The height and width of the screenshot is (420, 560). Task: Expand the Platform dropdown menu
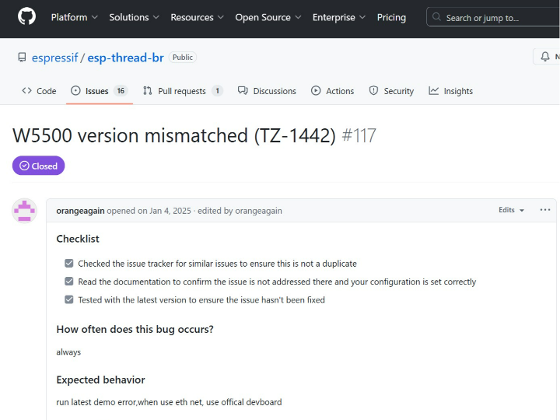(75, 17)
